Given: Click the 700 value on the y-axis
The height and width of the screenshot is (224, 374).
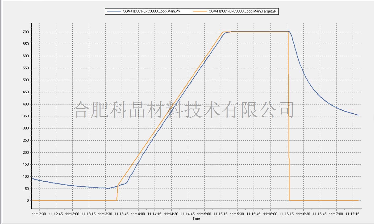Looking at the screenshot, I should pos(26,32).
